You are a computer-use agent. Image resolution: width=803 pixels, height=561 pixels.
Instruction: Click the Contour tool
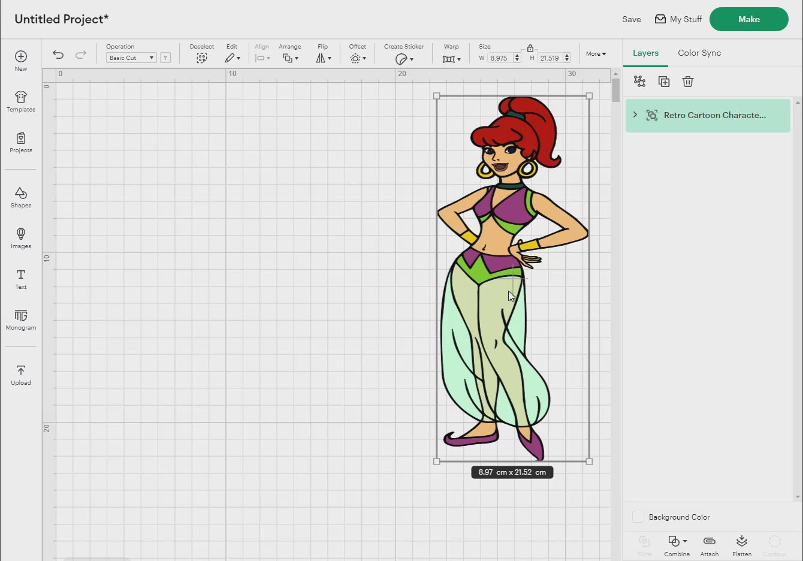774,546
